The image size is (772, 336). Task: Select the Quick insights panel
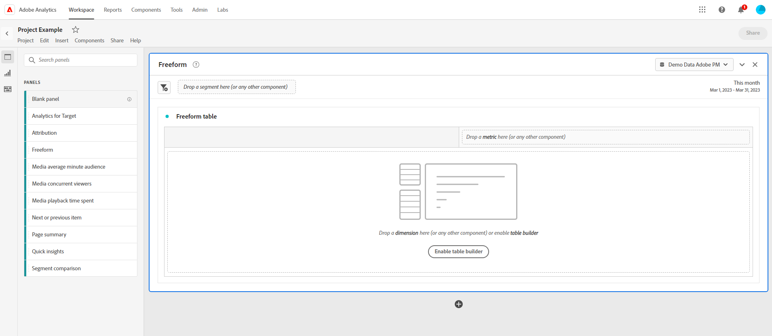[81, 252]
